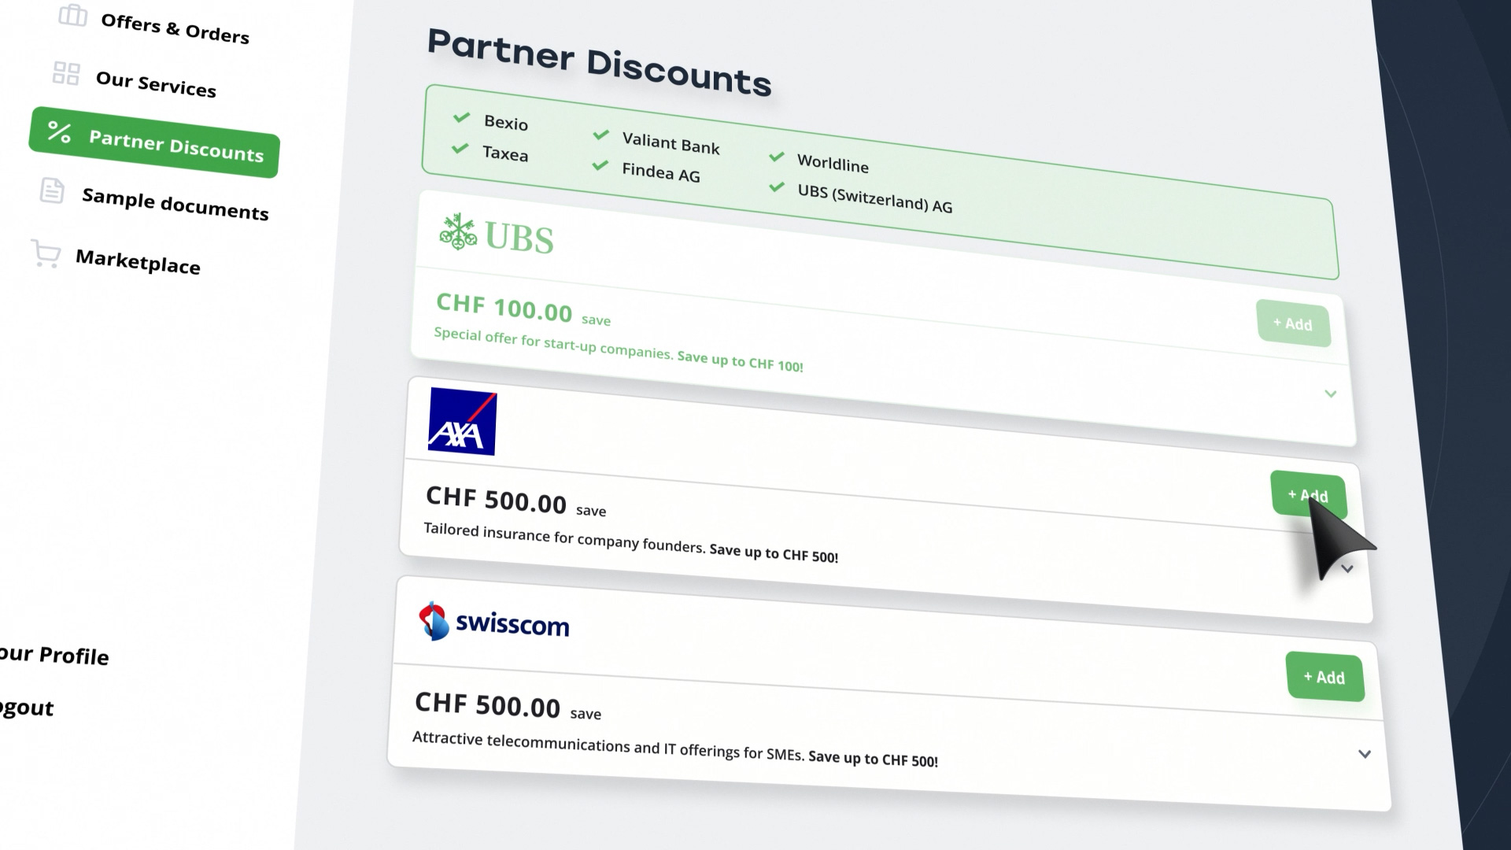Click the Valiant Bank checkmark
This screenshot has width=1511, height=850.
(x=601, y=135)
